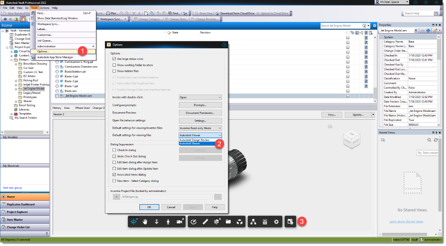The width and height of the screenshot is (446, 246).
Task: Check the Check In dialog suppression box
Action: (114, 150)
